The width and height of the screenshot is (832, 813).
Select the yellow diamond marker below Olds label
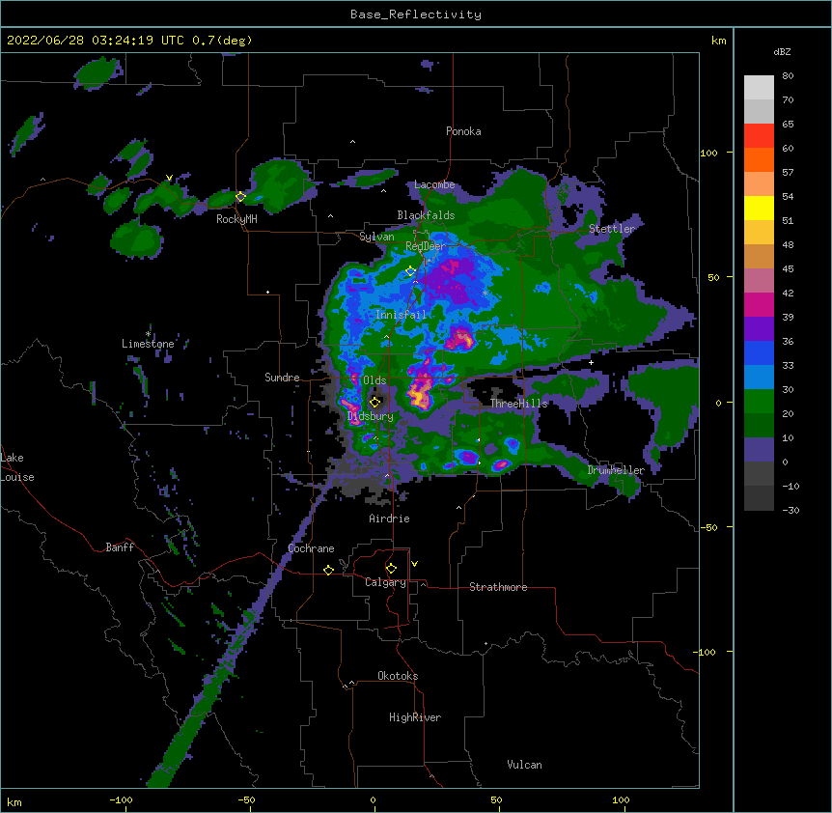point(374,402)
